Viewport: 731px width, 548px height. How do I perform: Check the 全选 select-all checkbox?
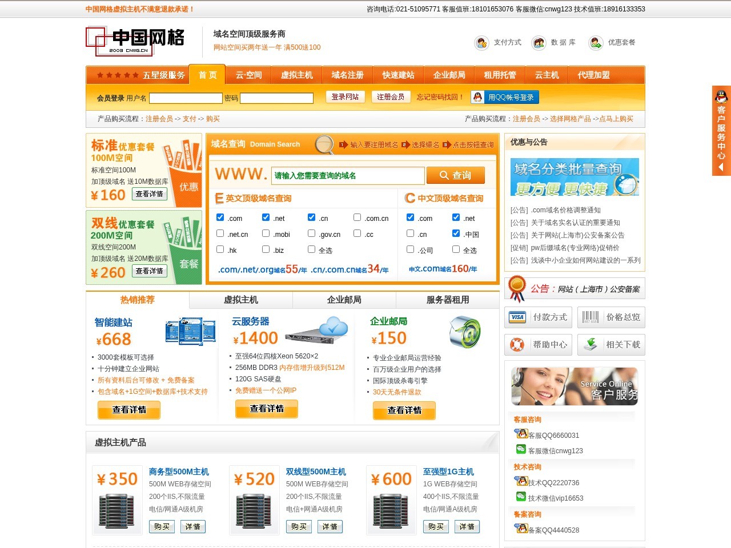tap(311, 249)
